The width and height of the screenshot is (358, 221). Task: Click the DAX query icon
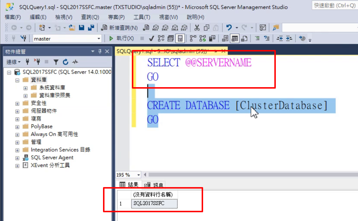click(x=184, y=28)
